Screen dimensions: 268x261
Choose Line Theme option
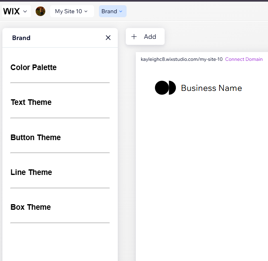pyautogui.click(x=31, y=173)
